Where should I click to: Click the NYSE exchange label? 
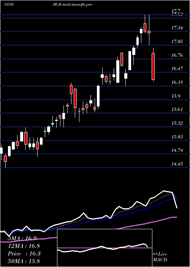click(x=9, y=5)
